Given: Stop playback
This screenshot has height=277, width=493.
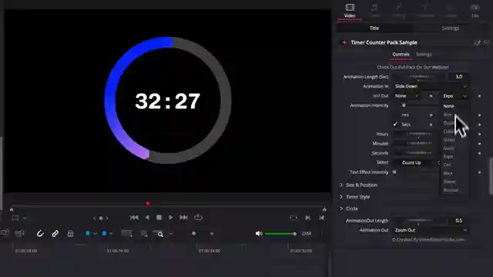Looking at the screenshot, I should pyautogui.click(x=159, y=217).
